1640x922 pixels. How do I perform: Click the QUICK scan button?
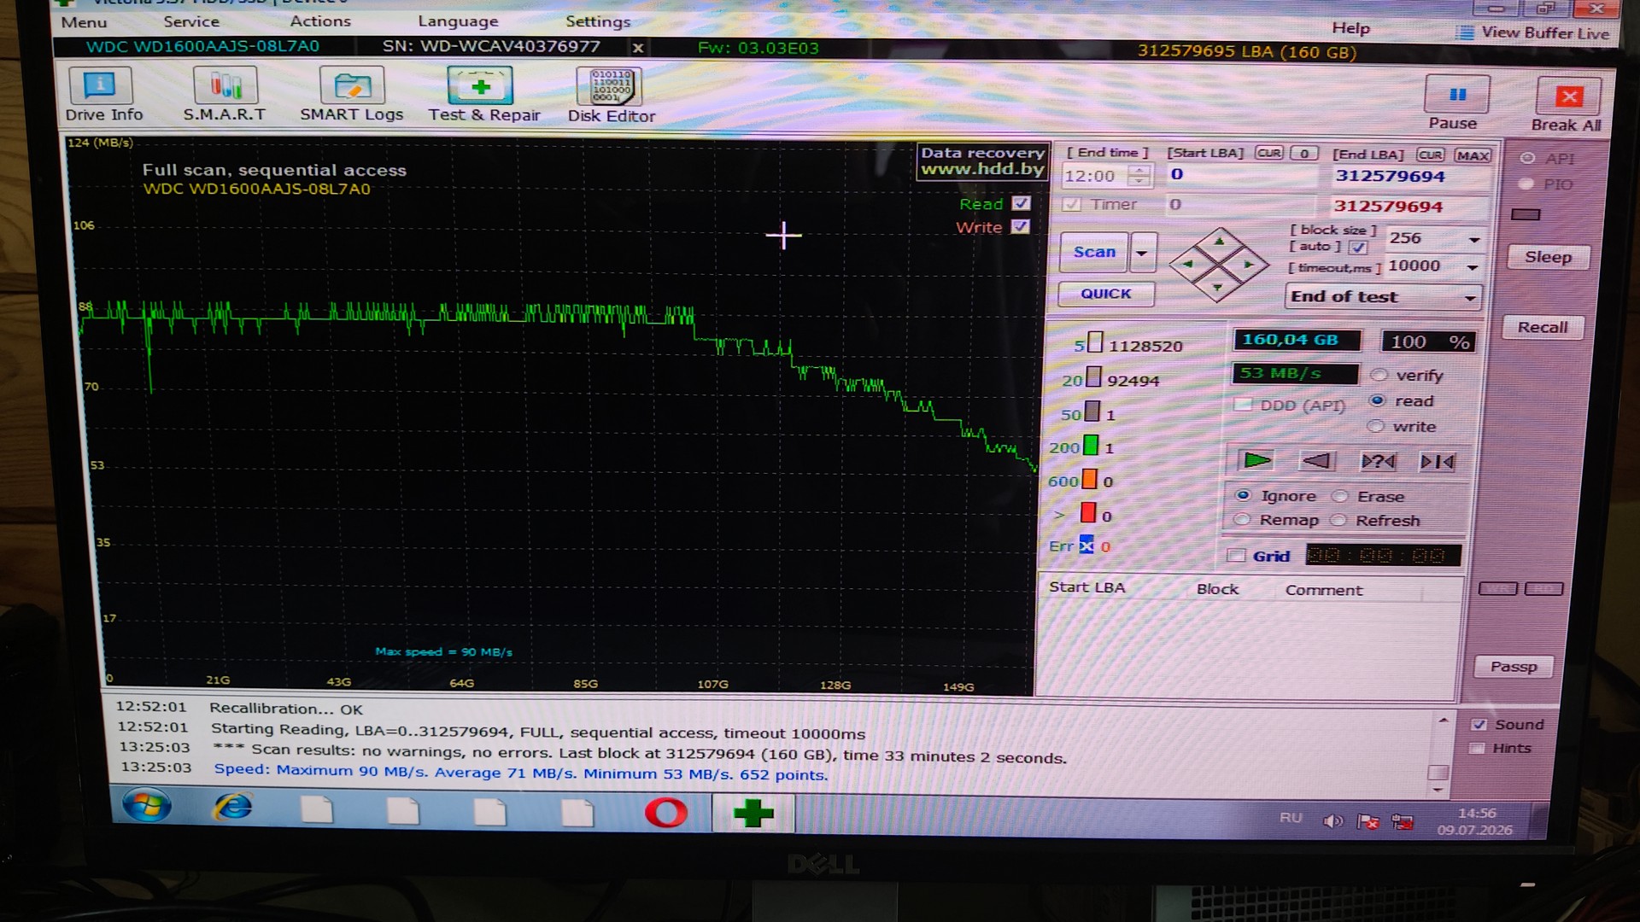pos(1105,294)
